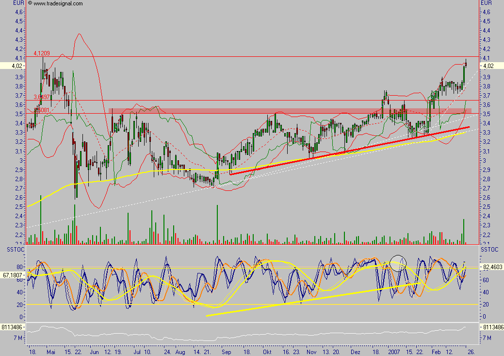The width and height of the screenshot is (504, 356).
Task: Click the highlighted 4,02 price on left axis
Action: pos(16,66)
